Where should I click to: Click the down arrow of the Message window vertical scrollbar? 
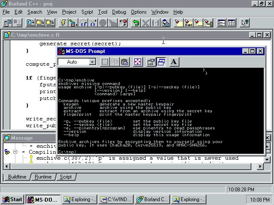tap(267, 159)
